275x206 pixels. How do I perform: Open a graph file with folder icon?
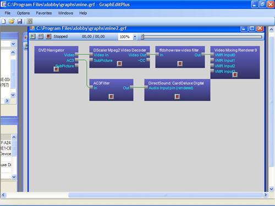coord(12,21)
